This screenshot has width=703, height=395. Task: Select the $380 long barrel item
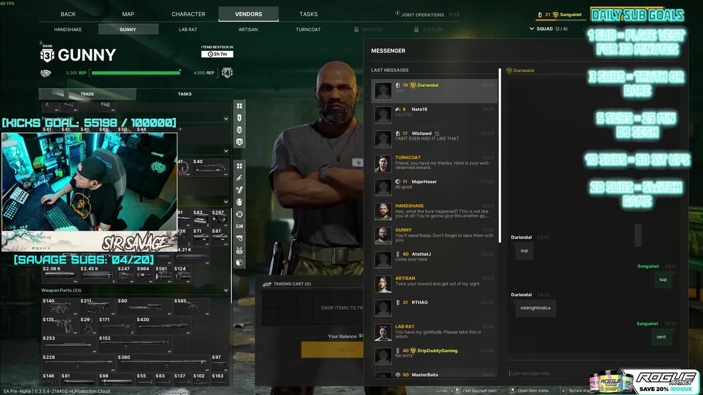pos(163,362)
